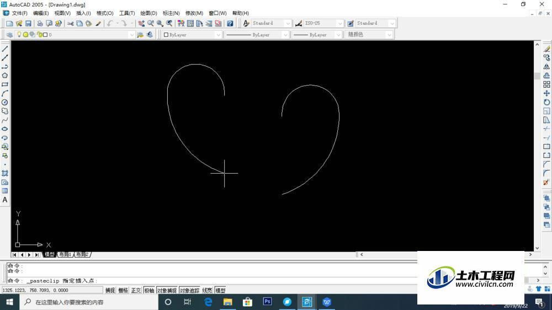The width and height of the screenshot is (552, 310).
Task: Select the Line tool in draw toolbar
Action: [x=5, y=49]
